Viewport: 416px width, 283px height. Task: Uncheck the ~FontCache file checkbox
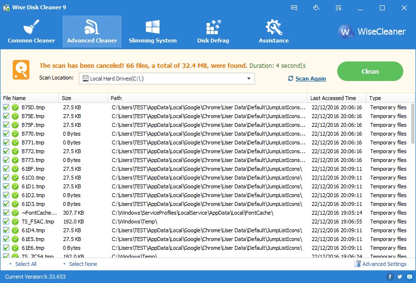pyautogui.click(x=6, y=213)
